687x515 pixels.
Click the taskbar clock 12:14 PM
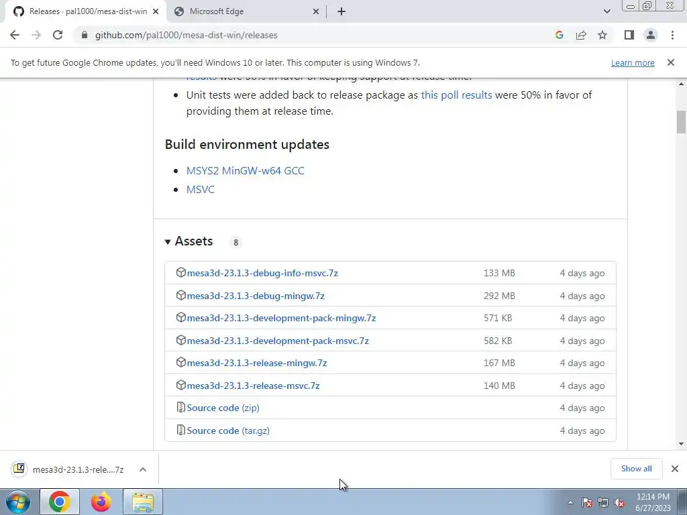[653, 497]
